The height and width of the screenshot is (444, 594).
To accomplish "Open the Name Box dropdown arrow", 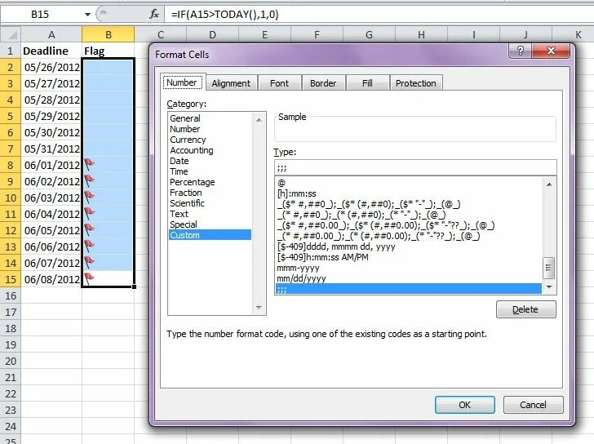I will pyautogui.click(x=87, y=15).
